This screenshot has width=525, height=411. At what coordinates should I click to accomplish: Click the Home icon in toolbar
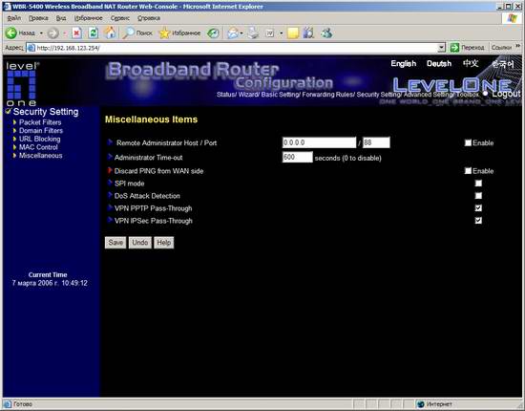coord(110,32)
